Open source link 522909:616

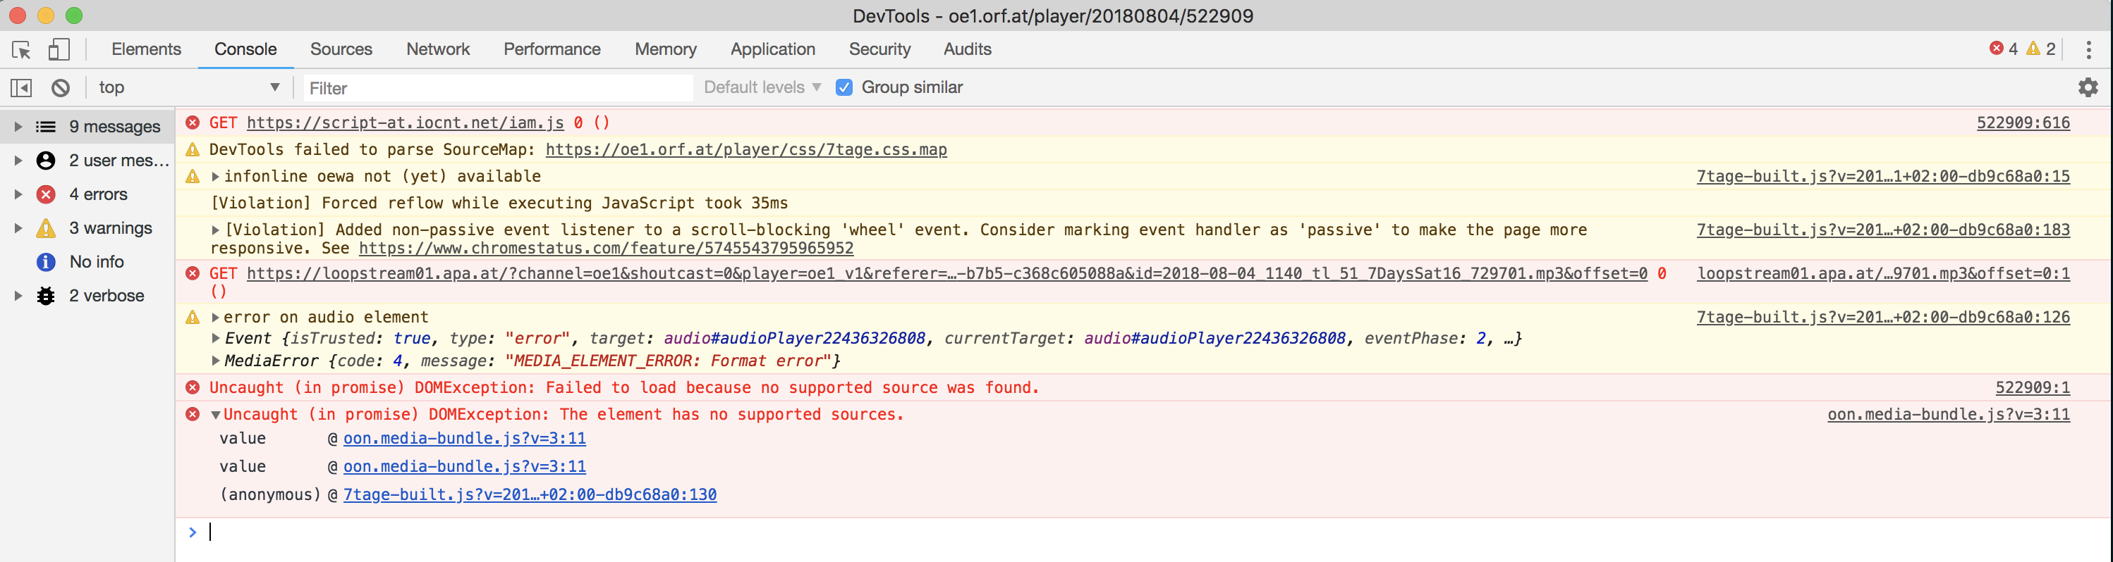(2023, 123)
